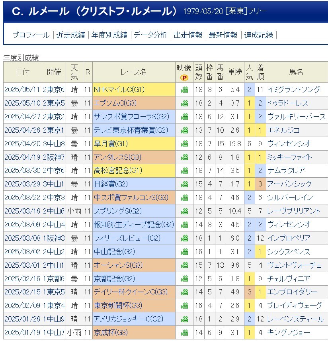The image size is (328, 341).
Task: Play video for 中スポ賞ファルコンS(G3) race
Action: [184, 198]
